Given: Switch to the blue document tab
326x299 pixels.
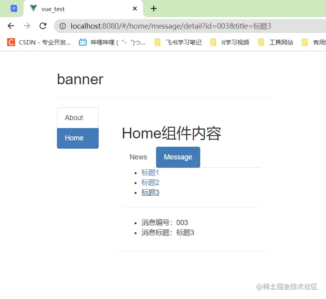Looking at the screenshot, I should tap(14, 8).
